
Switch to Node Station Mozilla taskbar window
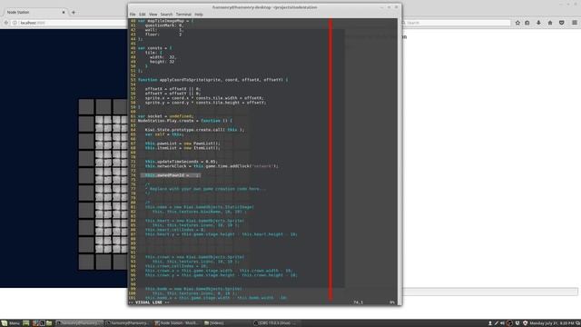coord(177,323)
